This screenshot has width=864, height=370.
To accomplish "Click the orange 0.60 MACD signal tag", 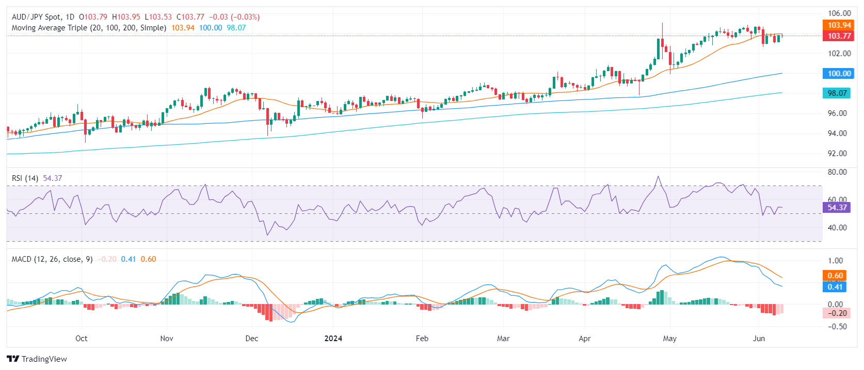I will click(x=835, y=276).
